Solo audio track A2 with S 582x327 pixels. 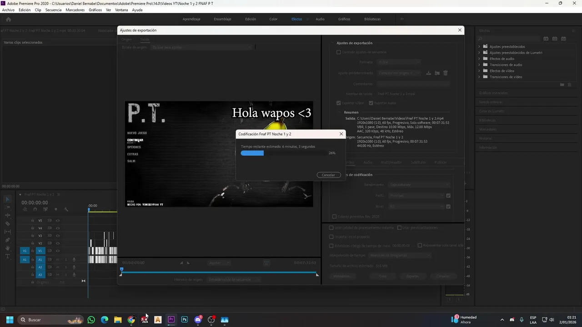point(66,267)
